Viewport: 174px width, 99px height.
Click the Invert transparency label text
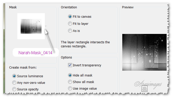[87, 65]
